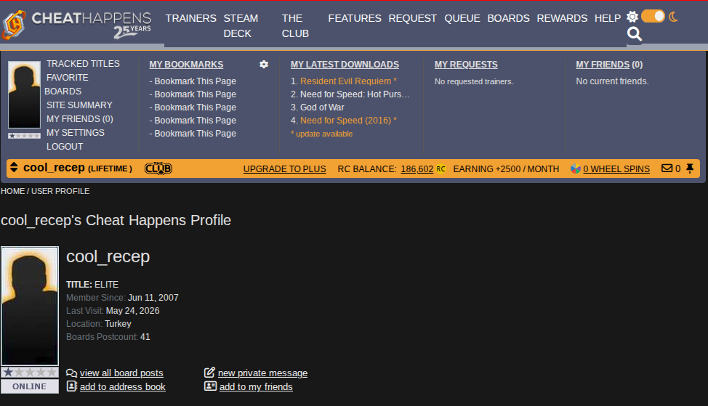Image resolution: width=708 pixels, height=406 pixels.
Task: Open God of War download
Action: click(322, 107)
